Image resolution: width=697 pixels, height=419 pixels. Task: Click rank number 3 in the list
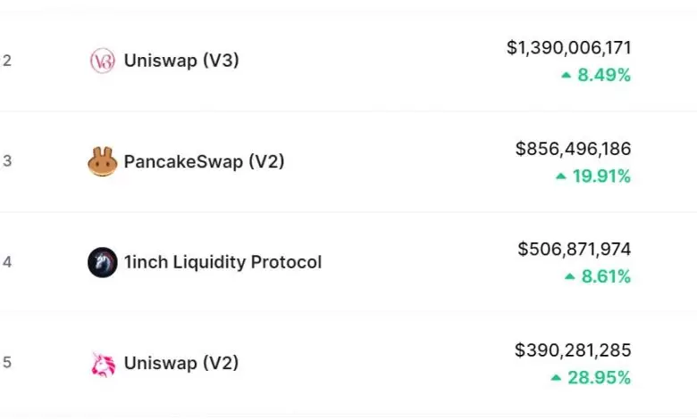coord(7,161)
